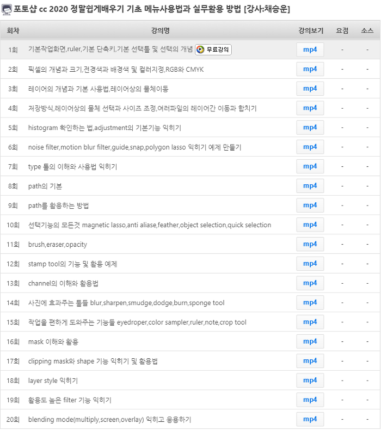Image resolution: width=381 pixels, height=430 pixels.
Task: Open mp4 video for lecture 1회
Action: (x=310, y=49)
